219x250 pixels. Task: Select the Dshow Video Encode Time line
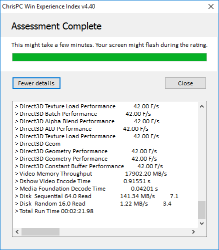[82, 181]
